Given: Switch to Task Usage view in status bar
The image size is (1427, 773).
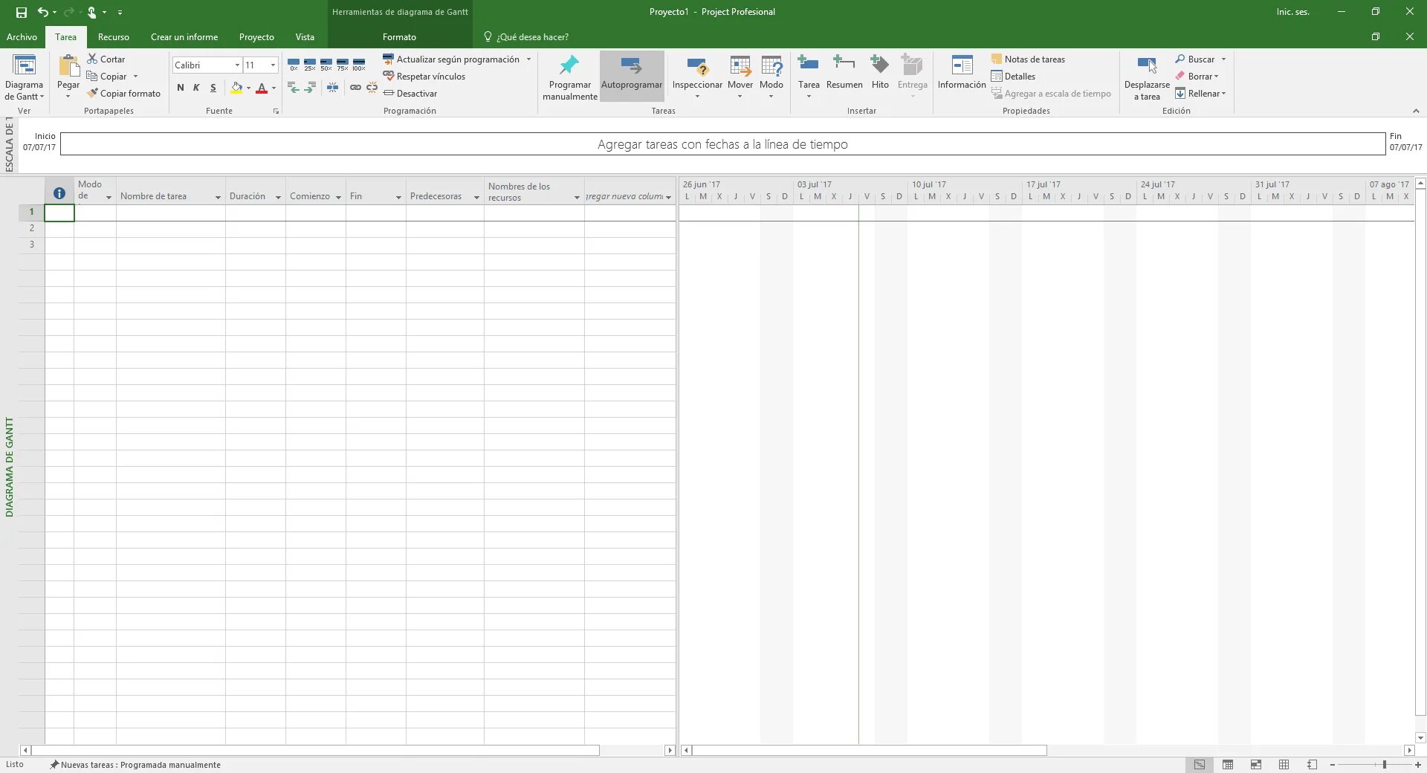Looking at the screenshot, I should click(1228, 764).
